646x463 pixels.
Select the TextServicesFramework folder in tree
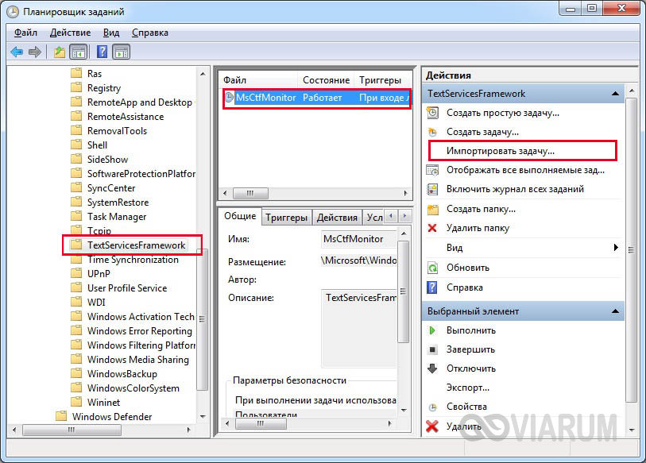click(x=137, y=245)
